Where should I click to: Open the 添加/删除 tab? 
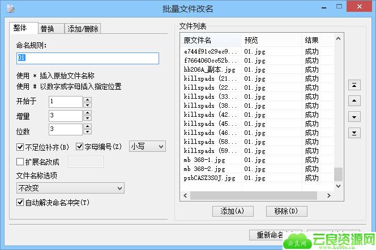coord(83,29)
